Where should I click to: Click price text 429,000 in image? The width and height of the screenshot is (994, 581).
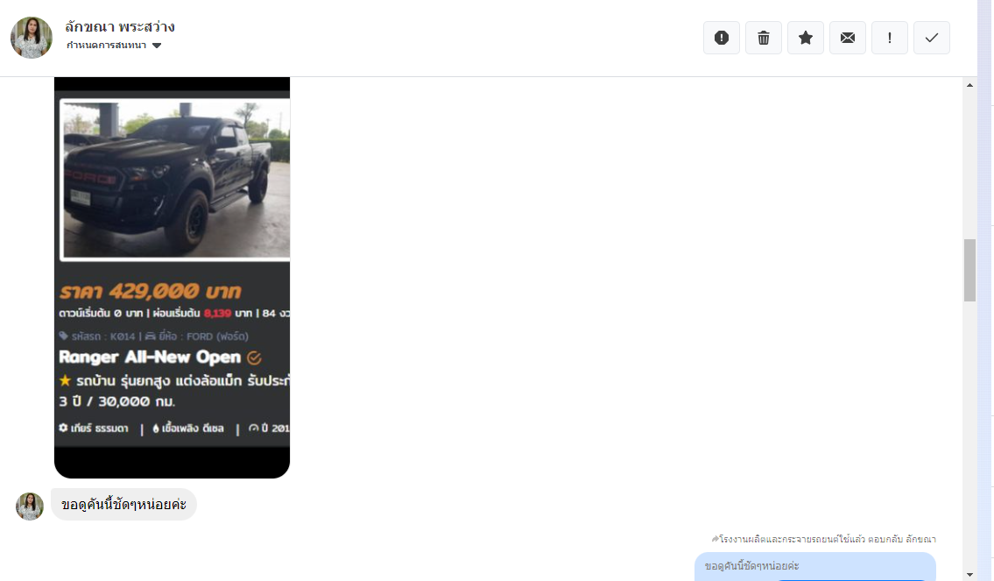pos(151,291)
